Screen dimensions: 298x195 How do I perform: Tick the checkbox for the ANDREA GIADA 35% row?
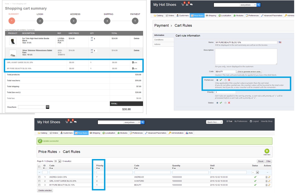click(x=39, y=177)
